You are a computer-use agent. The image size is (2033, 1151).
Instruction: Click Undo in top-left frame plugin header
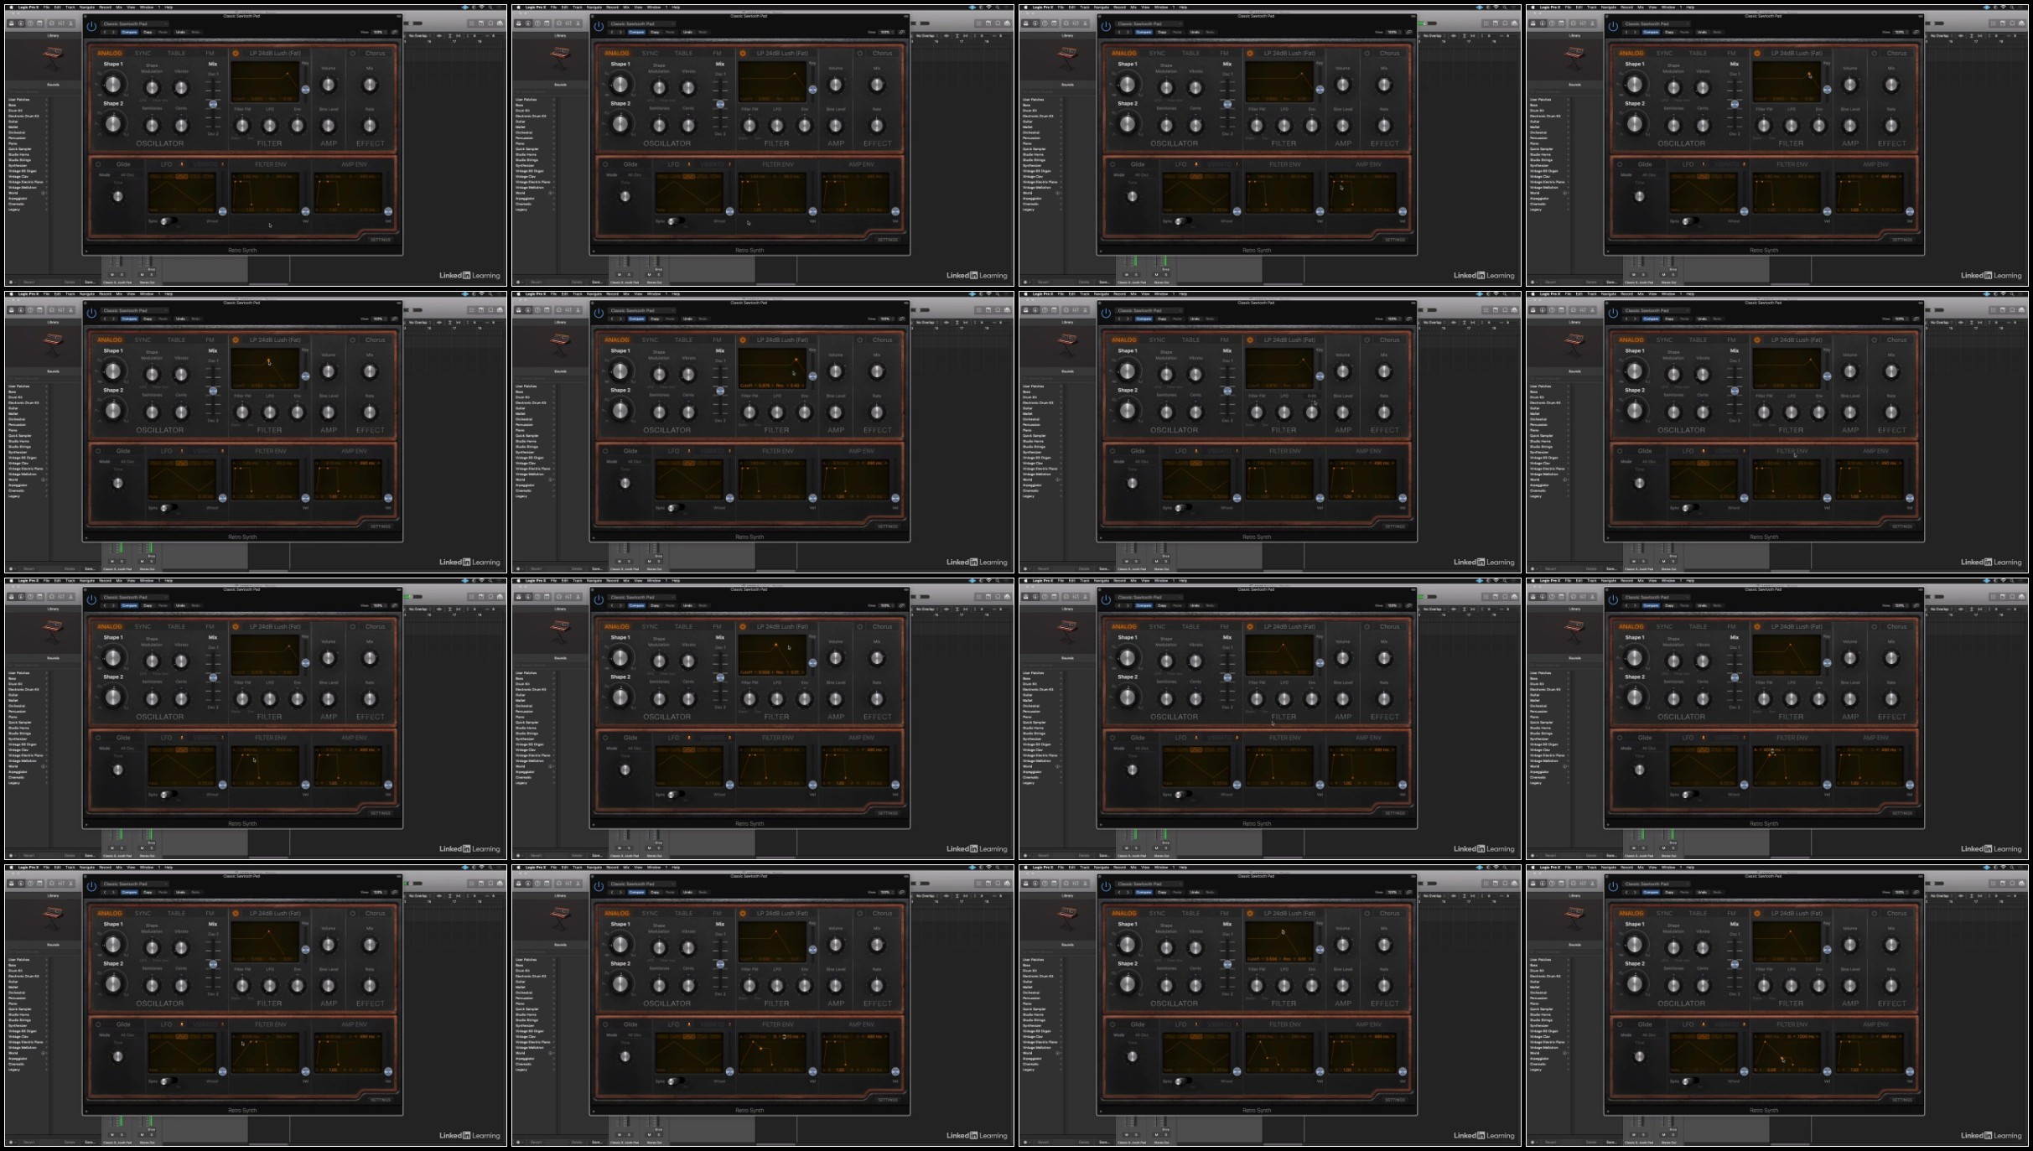[180, 32]
